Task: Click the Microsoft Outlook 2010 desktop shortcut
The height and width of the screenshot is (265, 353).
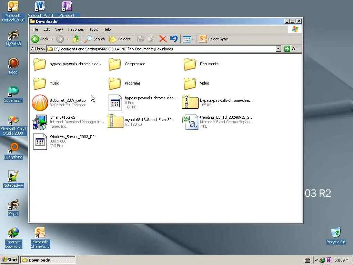Action: coord(13,11)
